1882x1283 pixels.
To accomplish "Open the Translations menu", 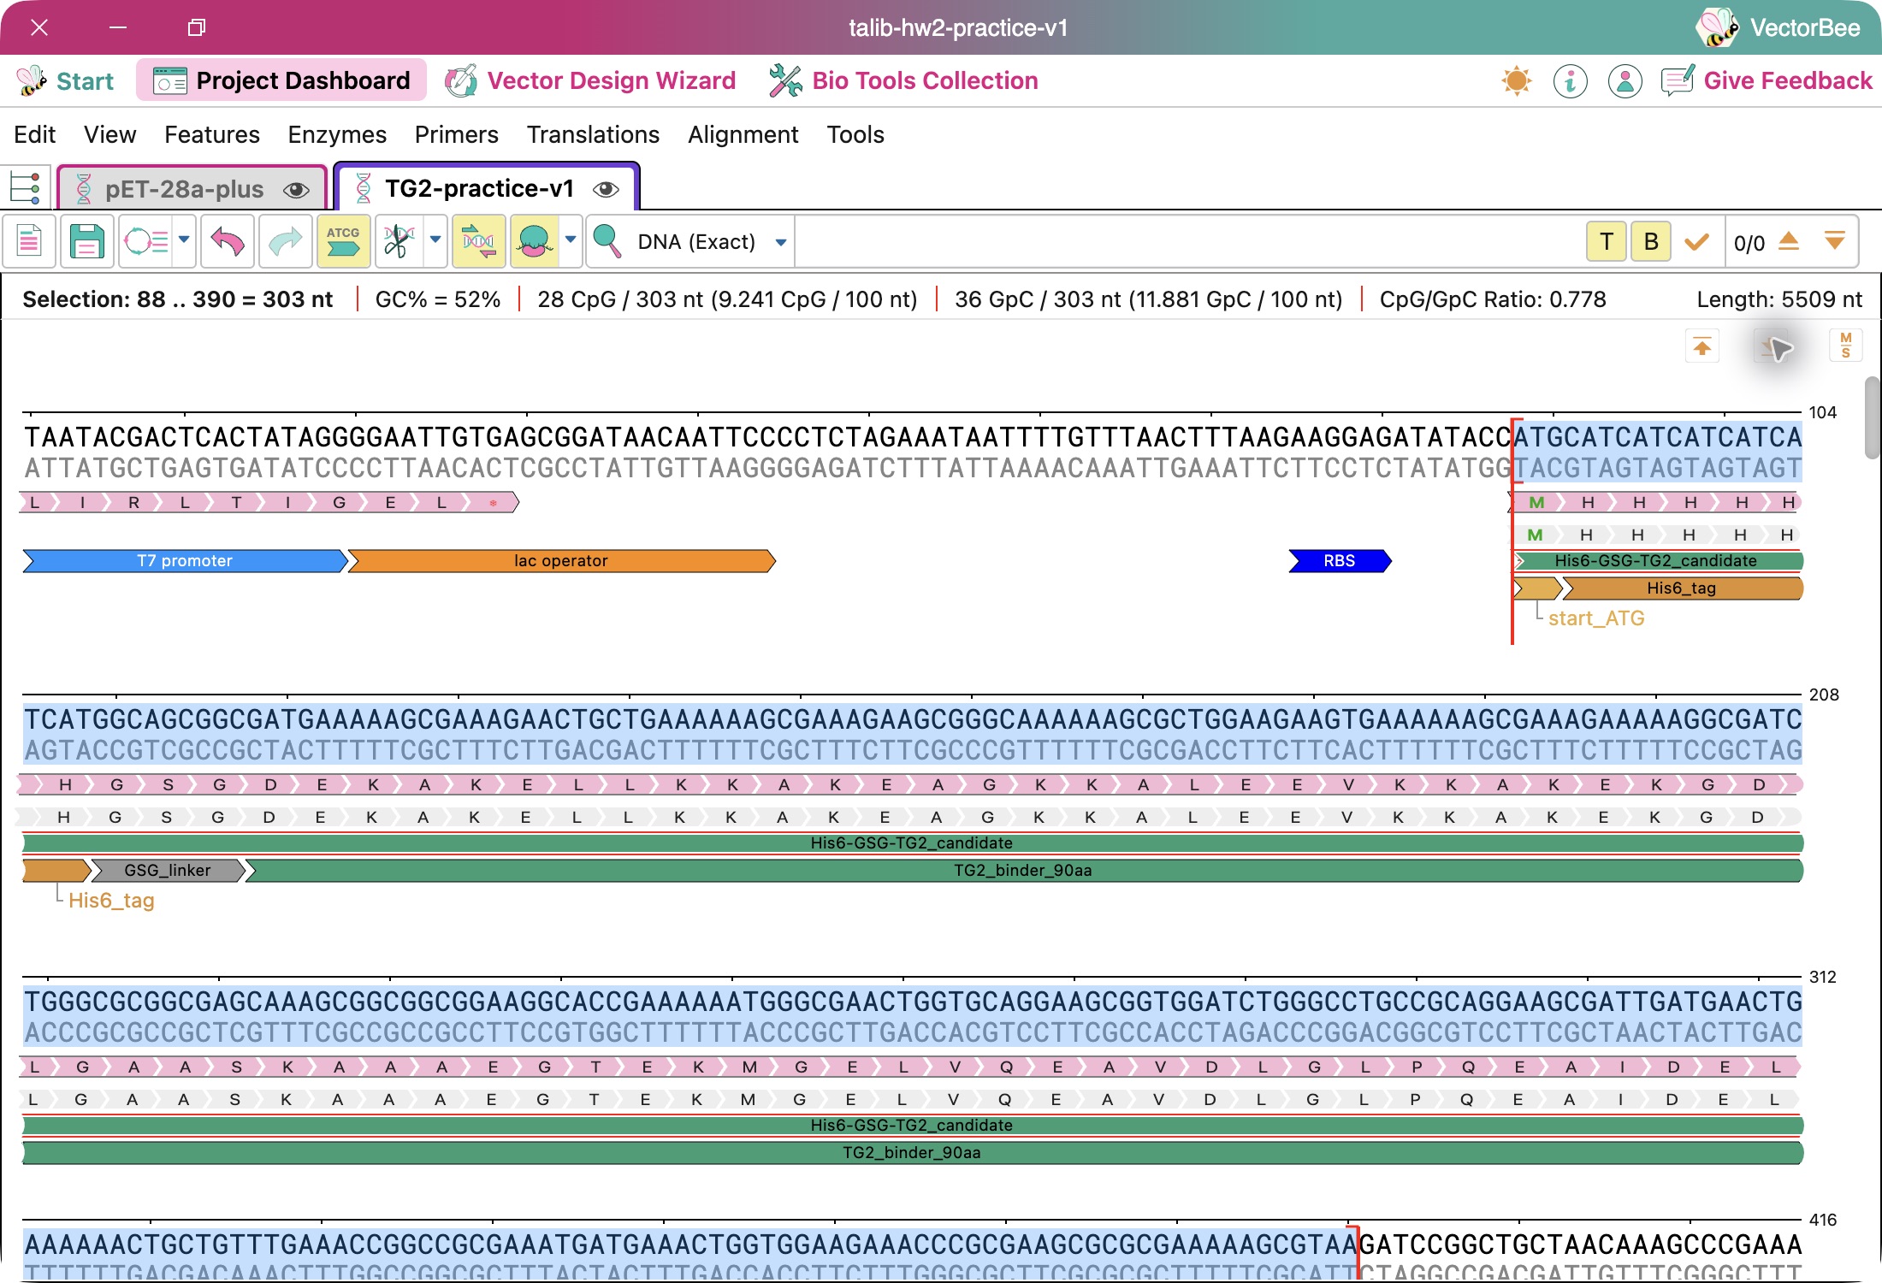I will (x=593, y=134).
